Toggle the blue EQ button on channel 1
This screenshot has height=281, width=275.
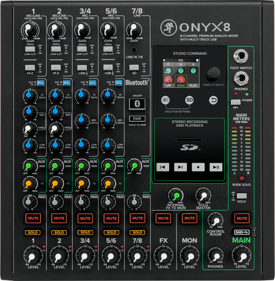(x=40, y=83)
